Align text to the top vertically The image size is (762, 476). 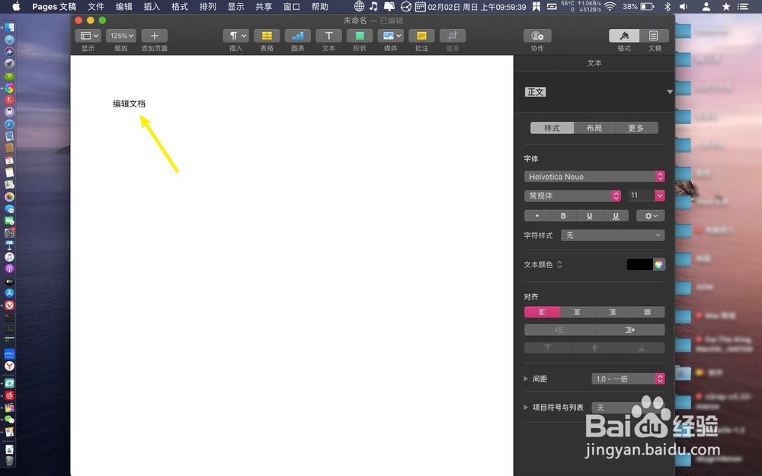[548, 348]
